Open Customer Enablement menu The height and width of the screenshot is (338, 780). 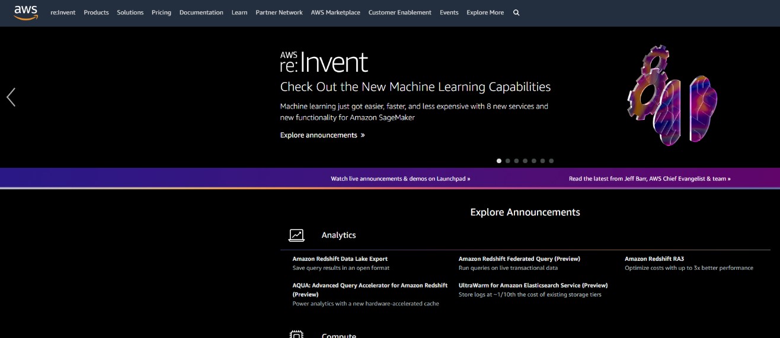tap(400, 12)
